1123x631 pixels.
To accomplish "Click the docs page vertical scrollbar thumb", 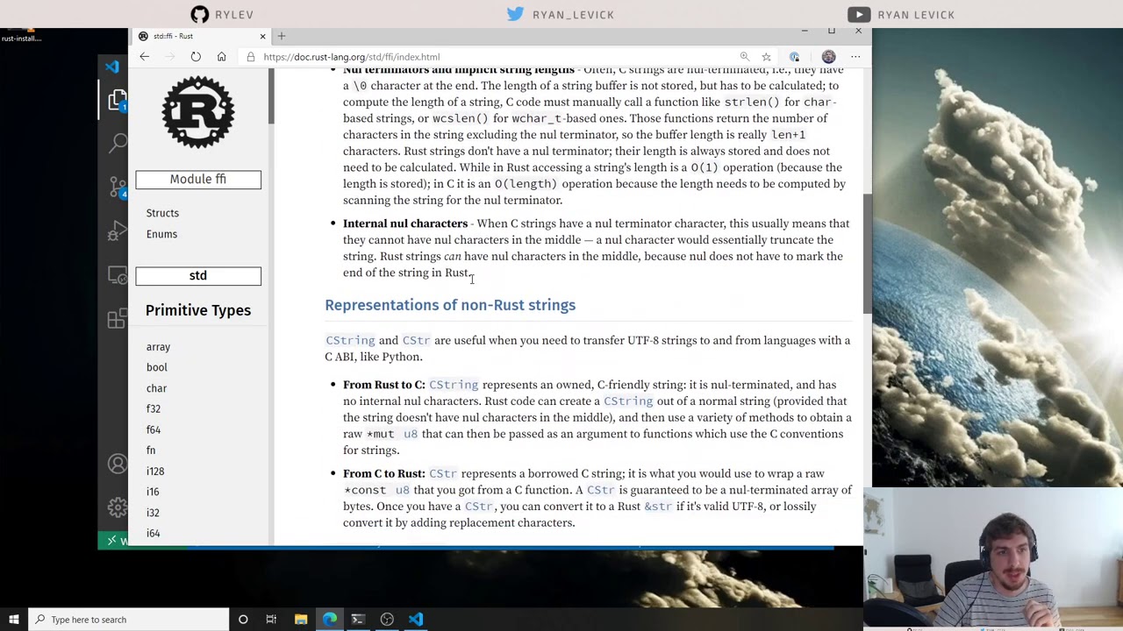I will click(868, 254).
